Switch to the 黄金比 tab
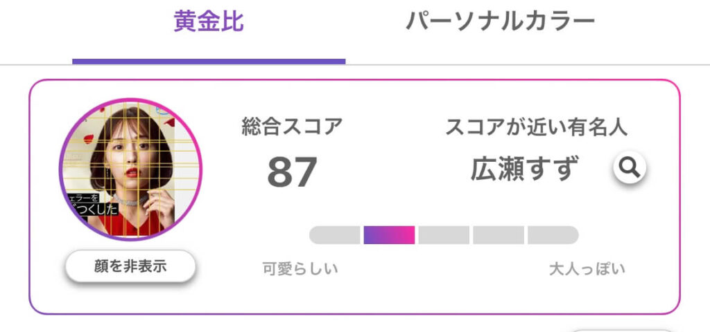 click(209, 21)
